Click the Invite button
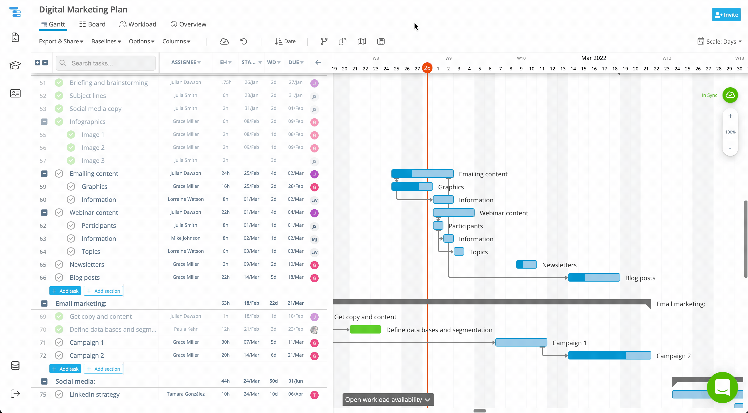 (726, 15)
